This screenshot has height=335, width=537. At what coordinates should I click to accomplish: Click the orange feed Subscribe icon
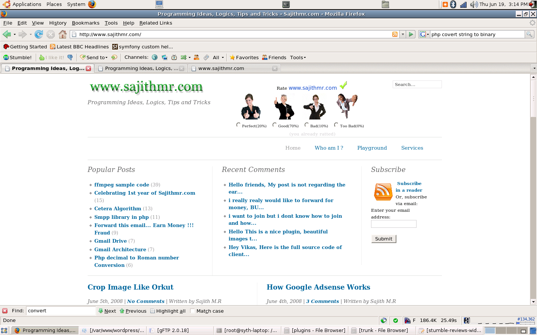click(383, 192)
